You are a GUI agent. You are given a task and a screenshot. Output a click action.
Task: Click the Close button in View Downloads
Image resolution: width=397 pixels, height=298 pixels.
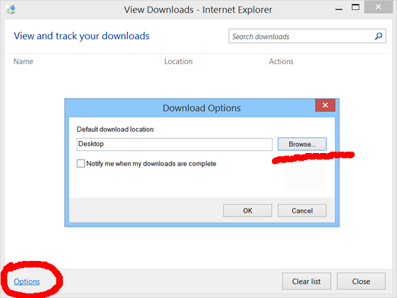361,281
